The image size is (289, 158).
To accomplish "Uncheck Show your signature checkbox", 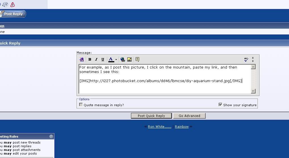I will [x=220, y=104].
